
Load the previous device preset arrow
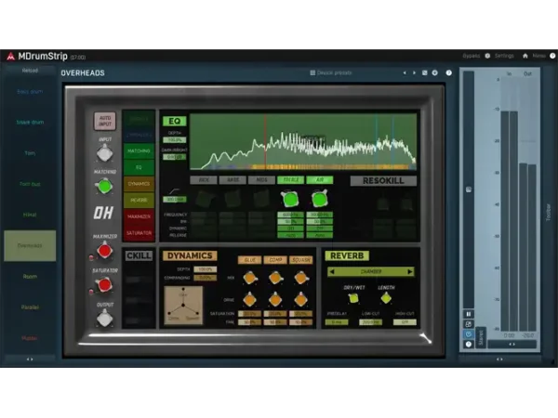pyautogui.click(x=405, y=72)
